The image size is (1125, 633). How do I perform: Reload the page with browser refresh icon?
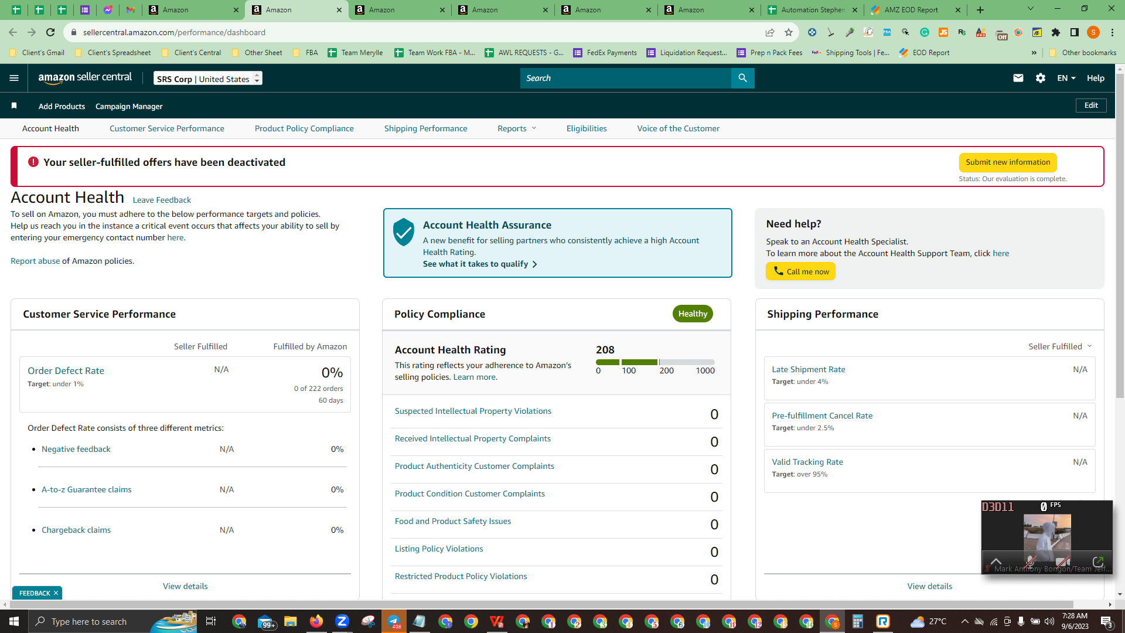pyautogui.click(x=50, y=32)
